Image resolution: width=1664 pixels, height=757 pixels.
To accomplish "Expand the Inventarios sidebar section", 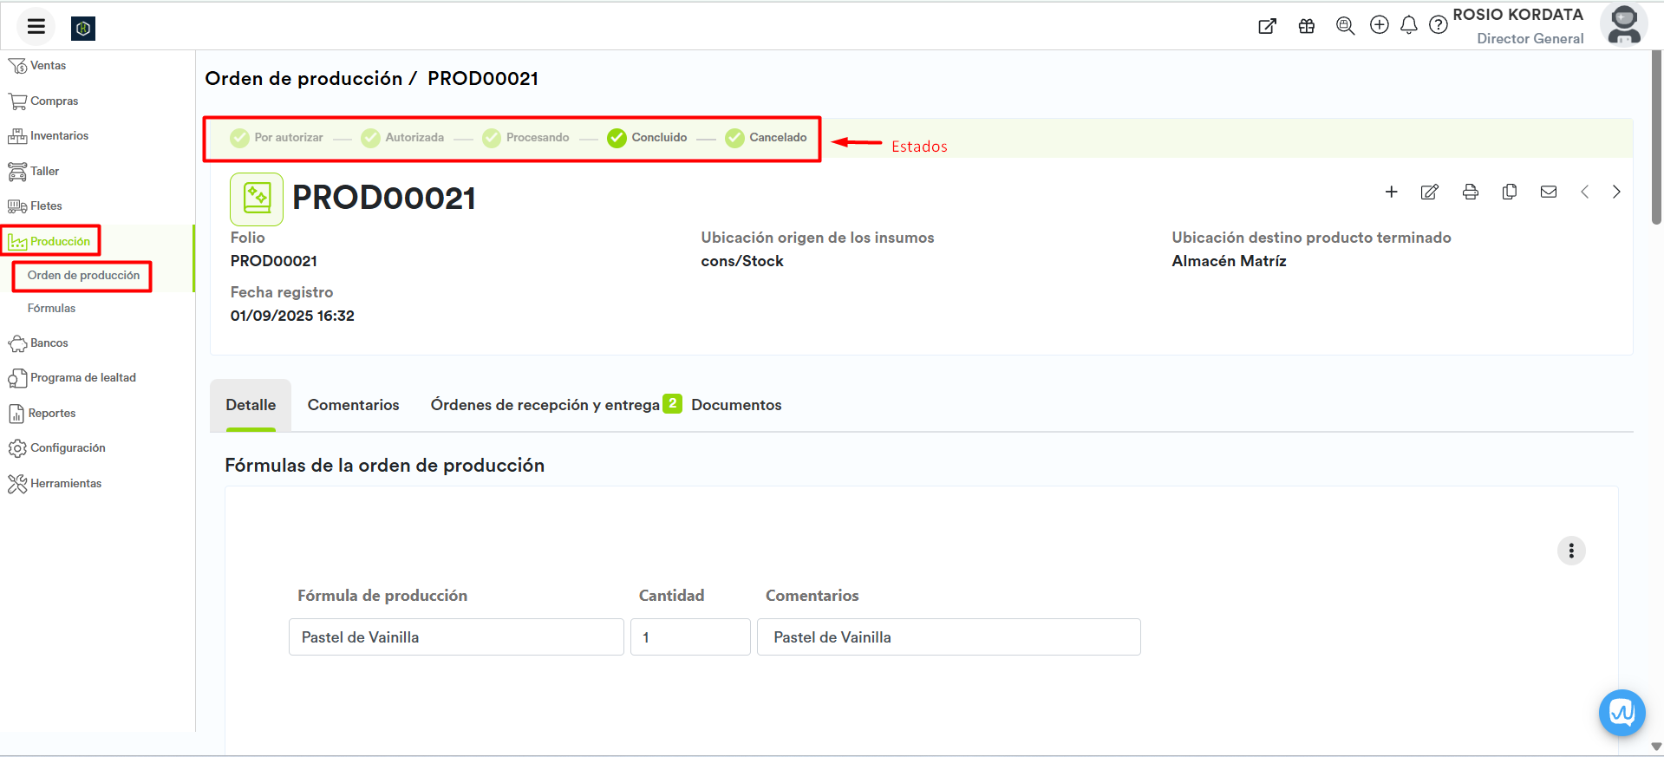I will (x=59, y=136).
